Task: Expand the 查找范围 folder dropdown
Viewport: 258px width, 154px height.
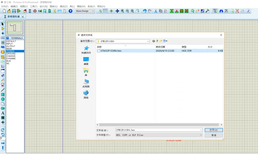Action: click(x=148, y=41)
